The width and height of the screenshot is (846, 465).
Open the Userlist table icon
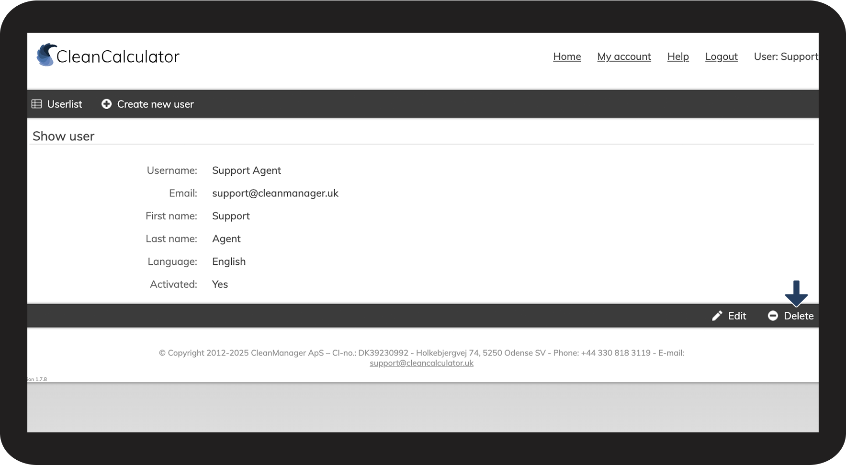(36, 104)
